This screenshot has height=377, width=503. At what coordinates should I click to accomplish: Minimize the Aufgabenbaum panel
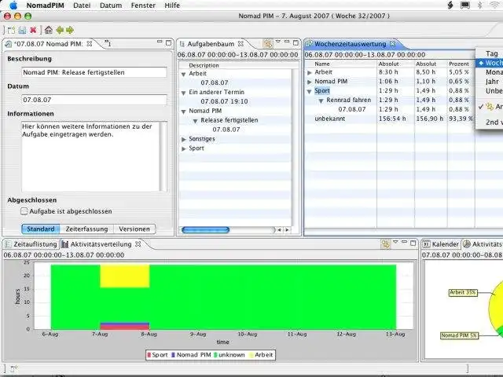pos(287,42)
